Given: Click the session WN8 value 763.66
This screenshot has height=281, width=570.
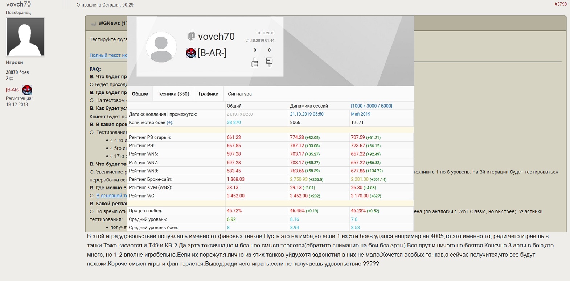Looking at the screenshot, I should coord(297,171).
